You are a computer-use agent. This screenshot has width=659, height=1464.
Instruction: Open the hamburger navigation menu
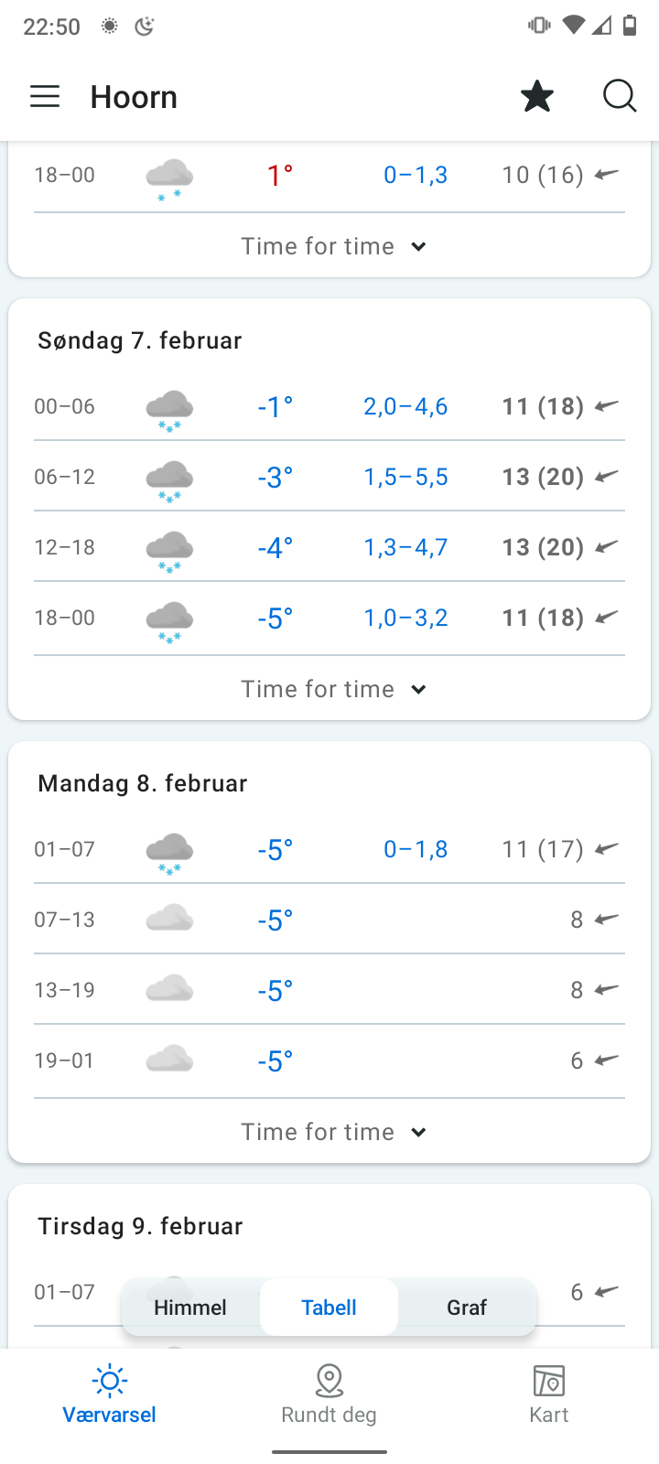click(45, 97)
